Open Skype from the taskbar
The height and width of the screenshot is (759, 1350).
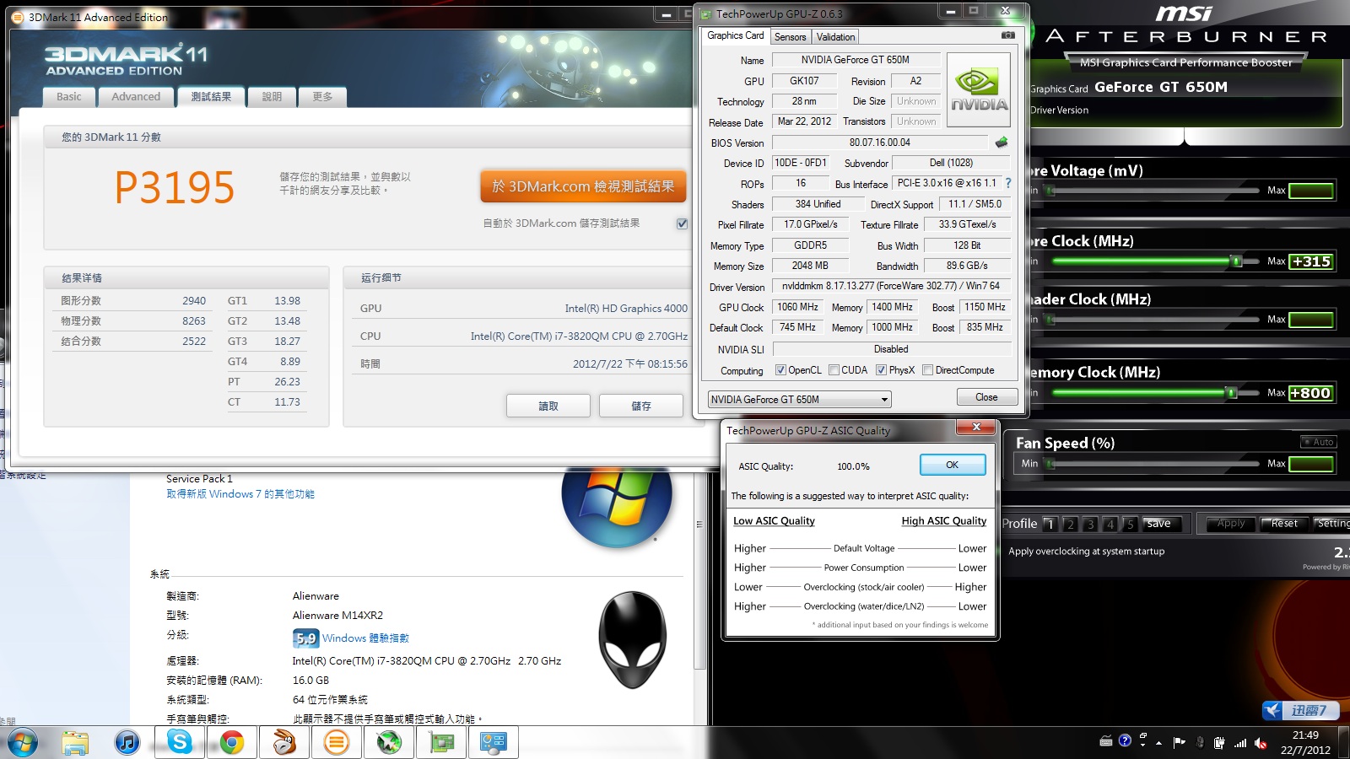tap(180, 743)
